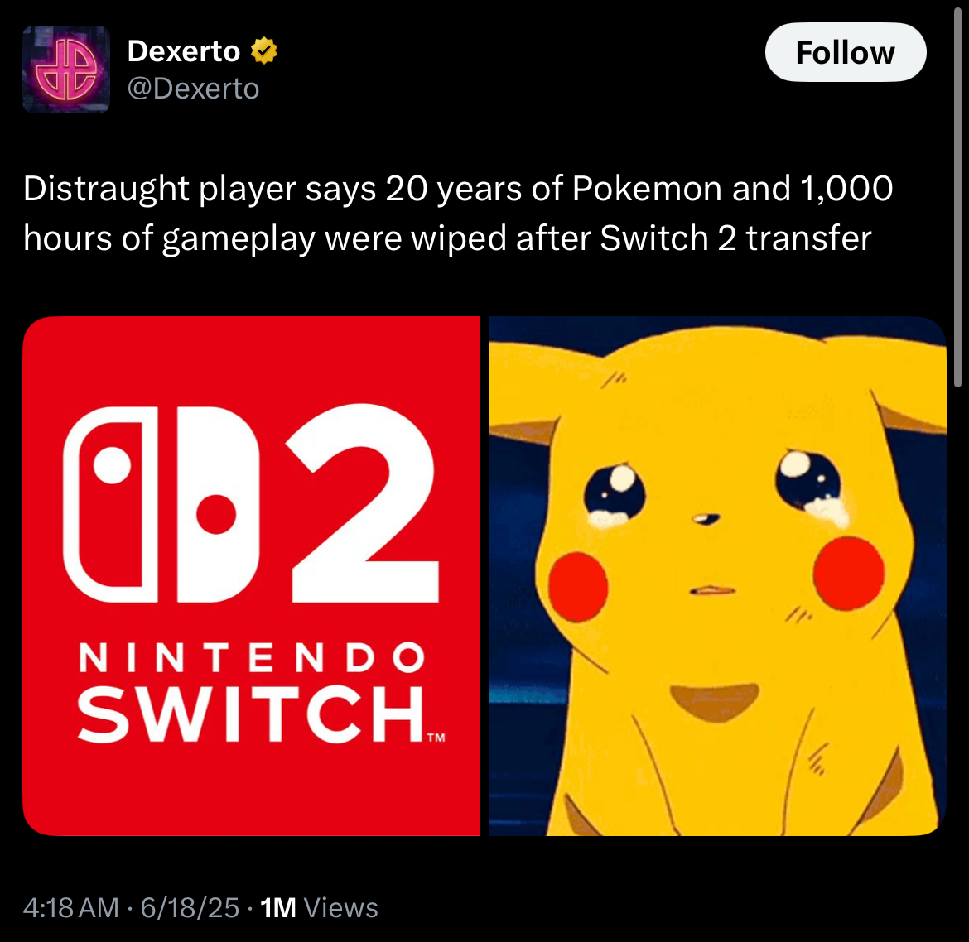This screenshot has width=969, height=942.
Task: Click the TM trademark symbol
Action: [x=436, y=737]
